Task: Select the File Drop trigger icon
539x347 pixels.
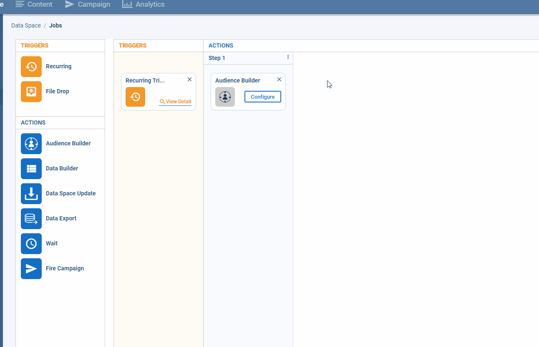Action: (31, 92)
